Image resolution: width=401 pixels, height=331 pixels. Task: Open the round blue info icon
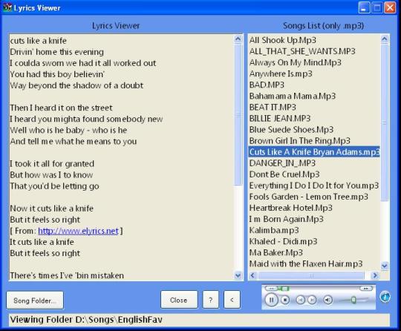(385, 297)
